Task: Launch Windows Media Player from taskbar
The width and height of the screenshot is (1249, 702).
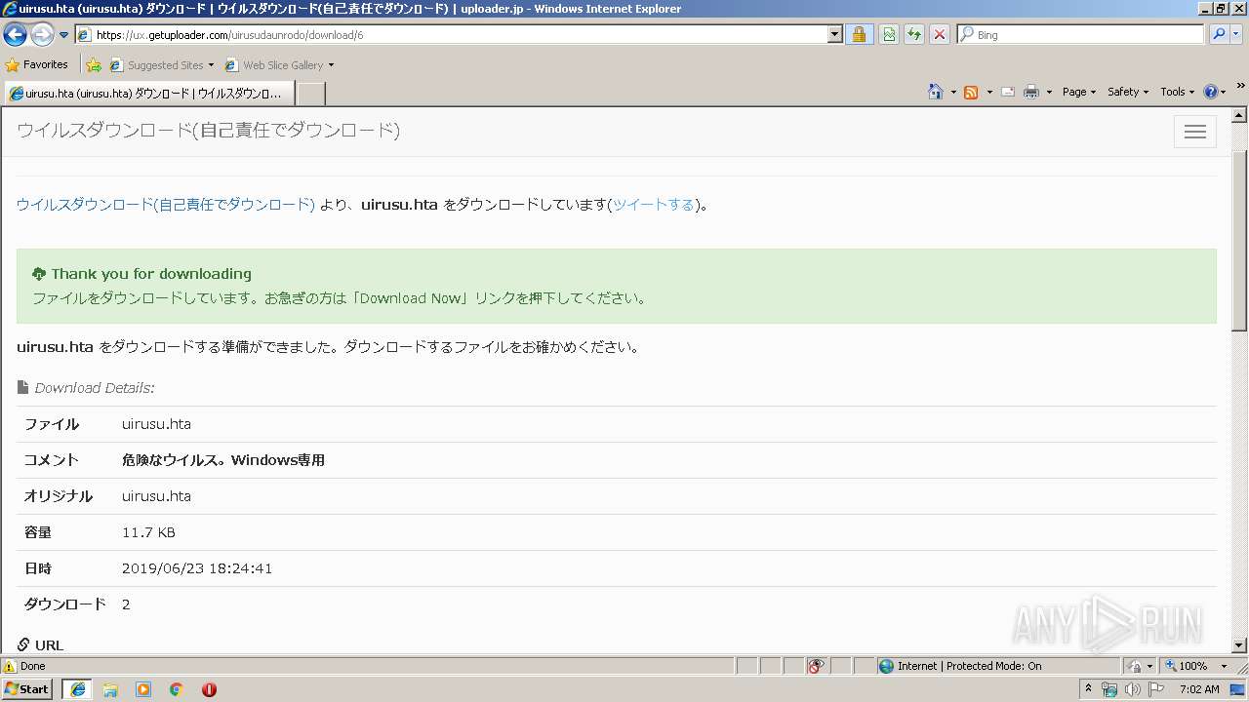Action: [143, 689]
